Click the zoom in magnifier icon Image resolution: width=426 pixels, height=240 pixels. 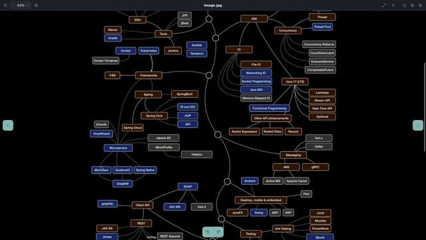pos(36,5)
